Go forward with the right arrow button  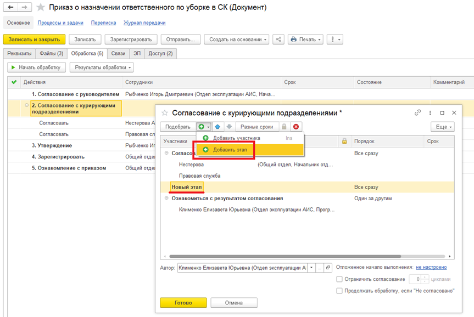tap(25, 7)
